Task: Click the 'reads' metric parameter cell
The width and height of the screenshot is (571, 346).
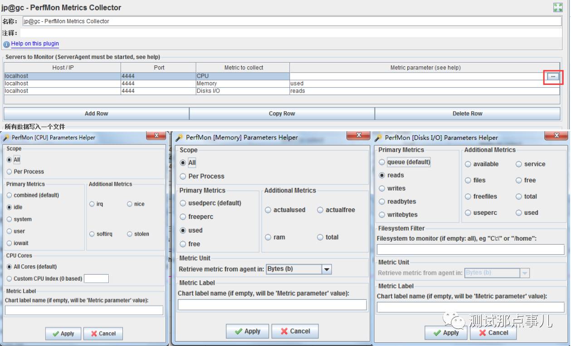Action: click(425, 91)
